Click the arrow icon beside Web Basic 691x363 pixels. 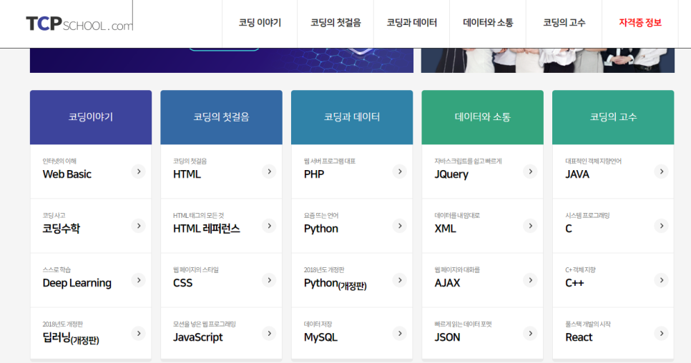[138, 171]
